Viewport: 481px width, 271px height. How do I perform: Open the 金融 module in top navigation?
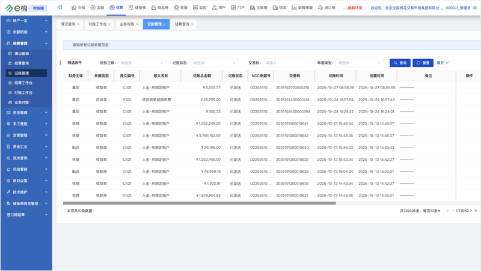pos(97,8)
